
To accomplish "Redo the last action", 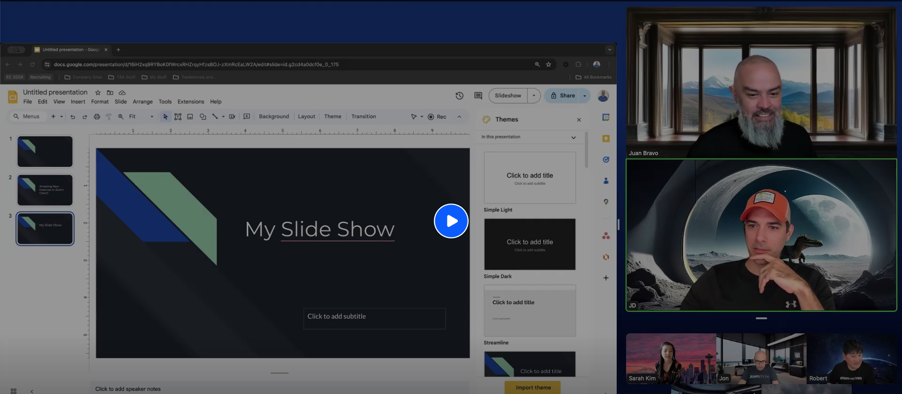I will pos(85,117).
